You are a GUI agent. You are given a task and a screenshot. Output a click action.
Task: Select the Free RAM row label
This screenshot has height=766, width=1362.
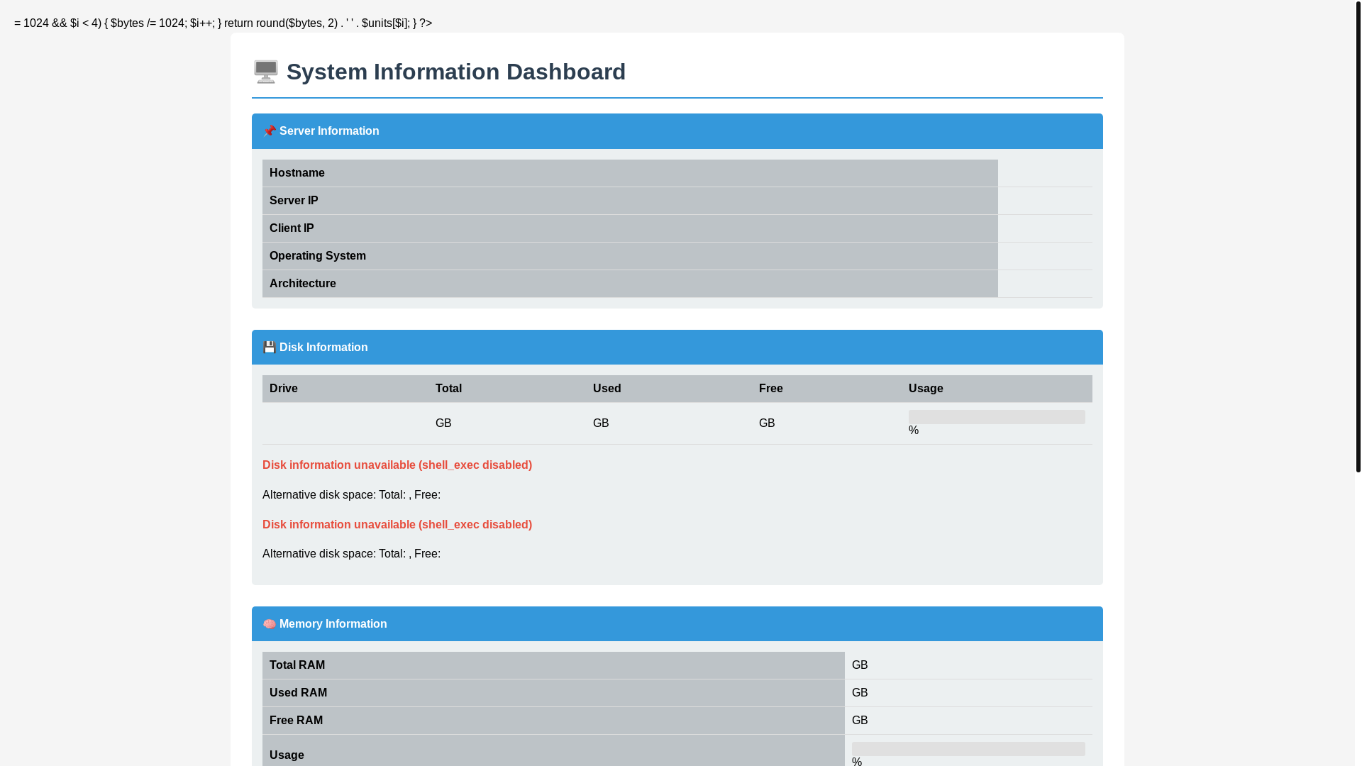click(297, 721)
